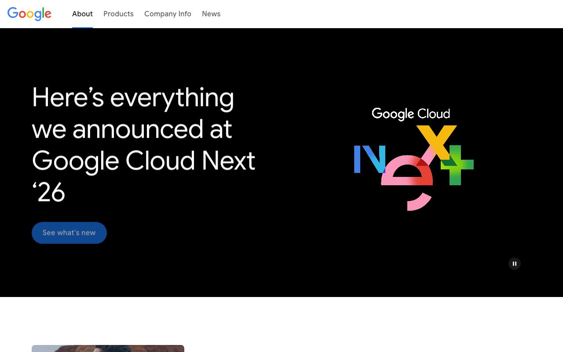
Task: Go to the Products menu item
Action: (x=118, y=14)
